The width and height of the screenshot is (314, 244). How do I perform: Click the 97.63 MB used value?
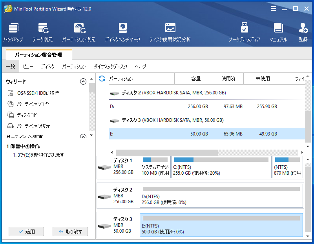(233, 106)
